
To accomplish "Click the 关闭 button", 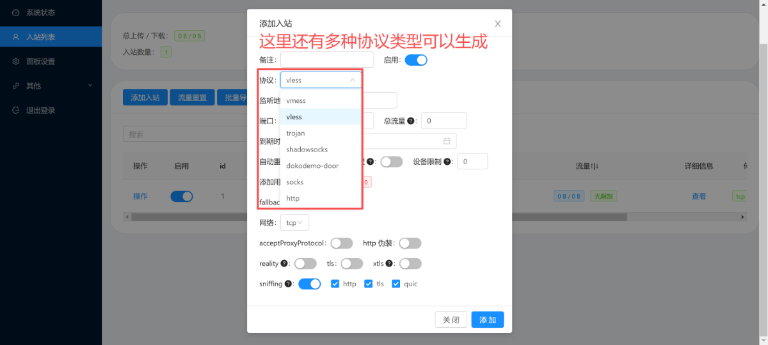I will click(x=451, y=319).
